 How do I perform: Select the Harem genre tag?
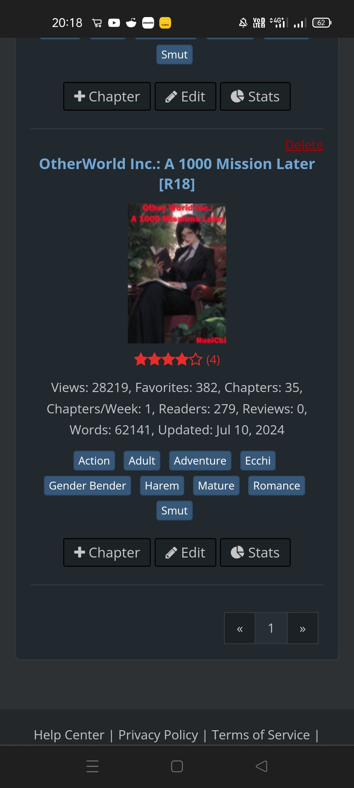pos(162,486)
